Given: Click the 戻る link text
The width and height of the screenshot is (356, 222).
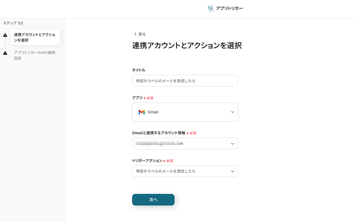Looking at the screenshot, I should 142,34.
